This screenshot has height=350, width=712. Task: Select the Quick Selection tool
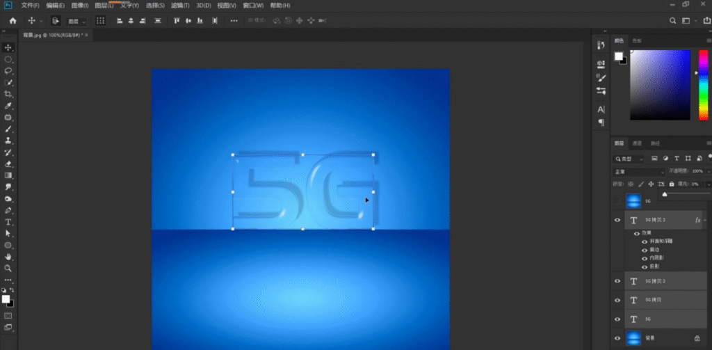coord(8,83)
